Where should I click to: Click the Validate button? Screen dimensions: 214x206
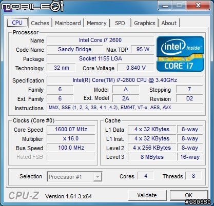(147, 195)
